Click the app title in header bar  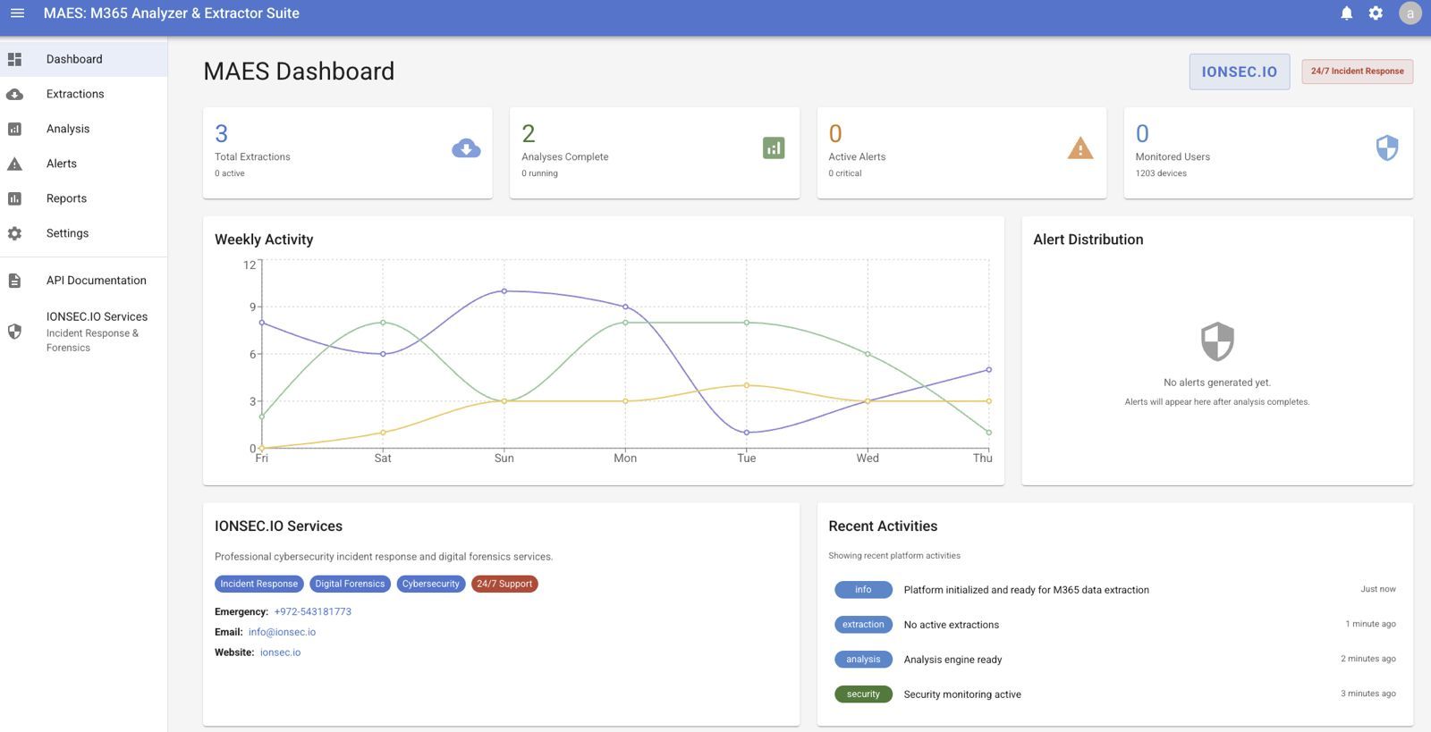172,13
